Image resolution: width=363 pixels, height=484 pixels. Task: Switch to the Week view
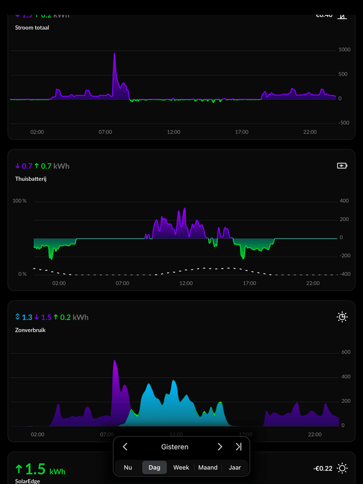(181, 467)
